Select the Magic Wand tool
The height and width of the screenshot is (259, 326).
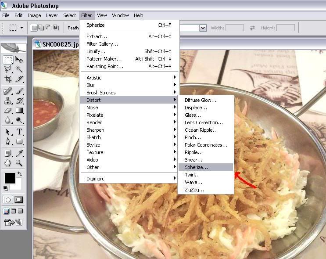pos(19,69)
